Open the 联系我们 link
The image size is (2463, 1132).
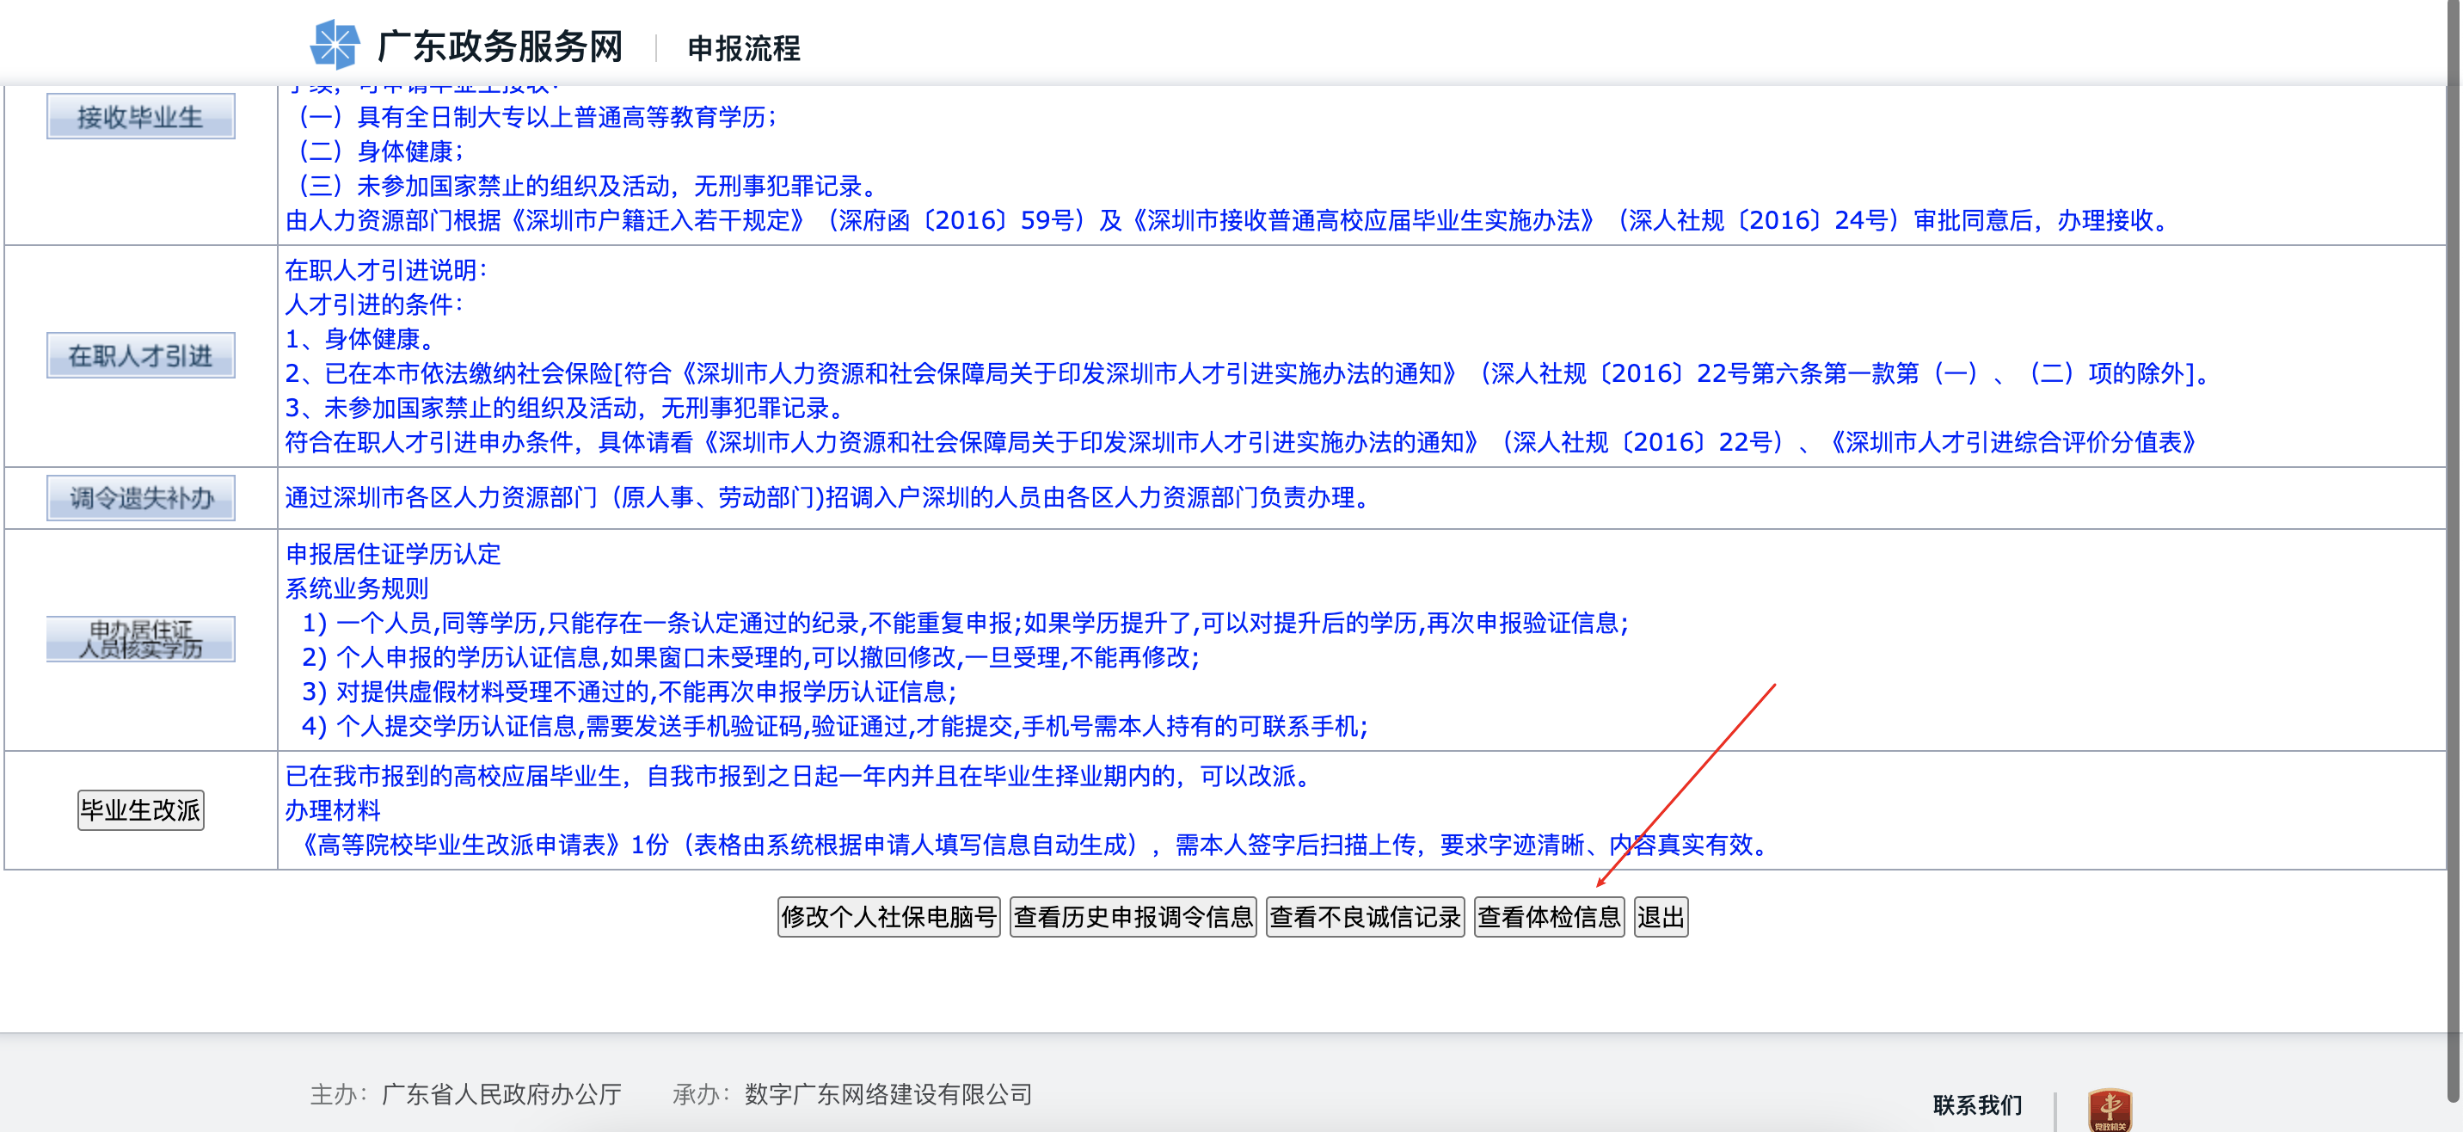point(1976,1105)
